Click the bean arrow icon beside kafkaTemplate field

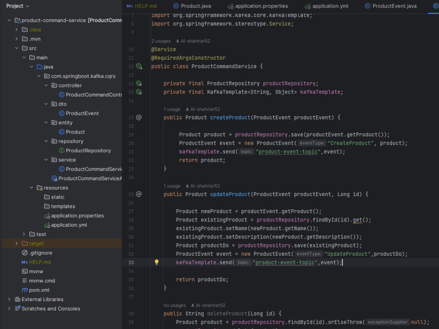[x=140, y=92]
